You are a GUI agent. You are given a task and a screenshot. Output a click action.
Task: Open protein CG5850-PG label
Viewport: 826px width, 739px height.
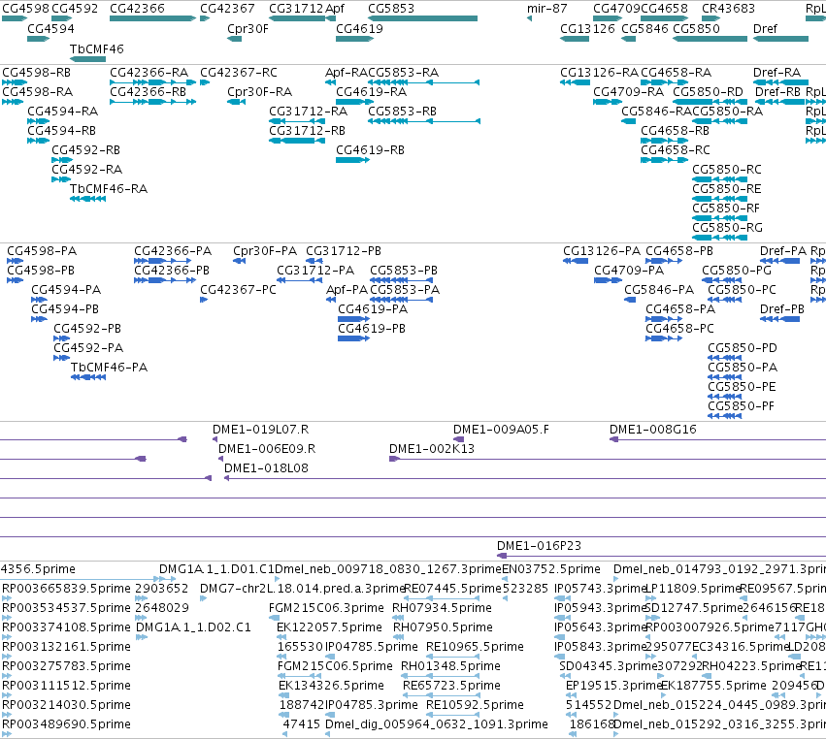[x=737, y=271]
